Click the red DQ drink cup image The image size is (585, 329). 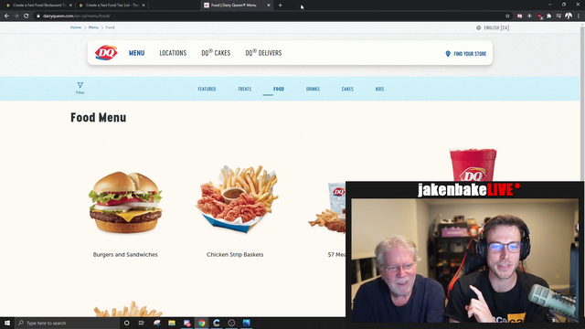[473, 164]
